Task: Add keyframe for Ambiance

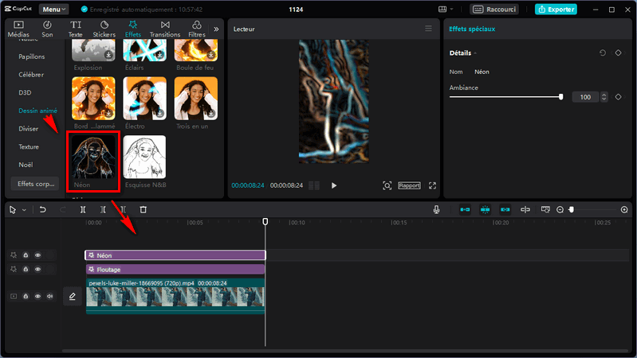Action: point(618,97)
